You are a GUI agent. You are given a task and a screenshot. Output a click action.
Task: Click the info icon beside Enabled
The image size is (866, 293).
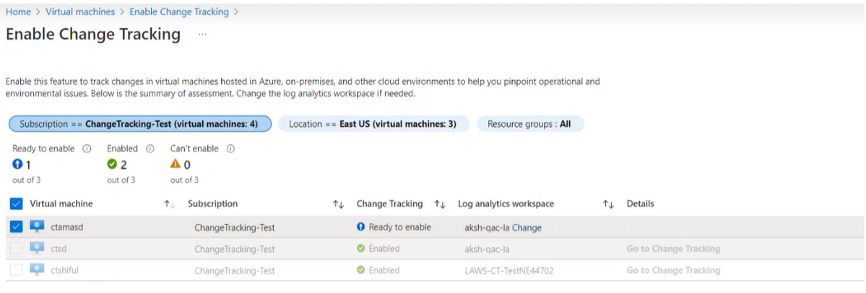click(x=150, y=149)
